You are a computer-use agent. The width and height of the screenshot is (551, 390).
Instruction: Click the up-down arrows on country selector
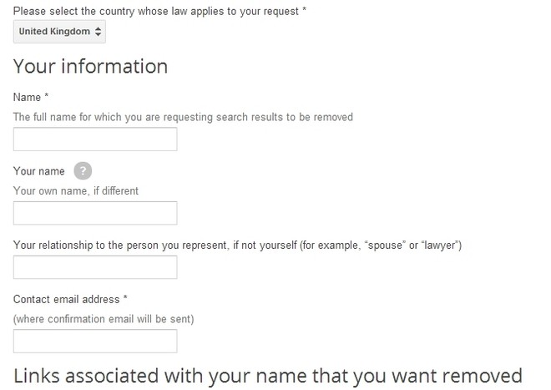[98, 32]
